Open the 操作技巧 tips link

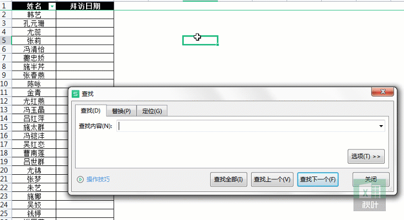pos(98,179)
